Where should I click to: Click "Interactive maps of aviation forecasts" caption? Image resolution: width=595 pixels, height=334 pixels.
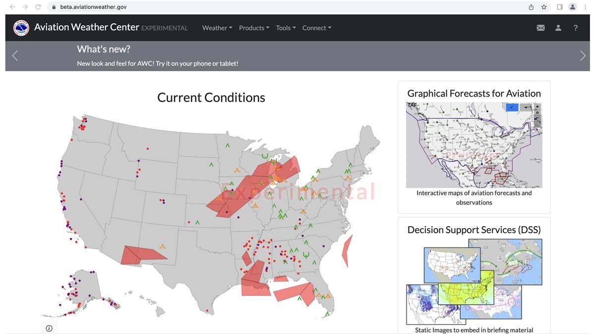[474, 197]
